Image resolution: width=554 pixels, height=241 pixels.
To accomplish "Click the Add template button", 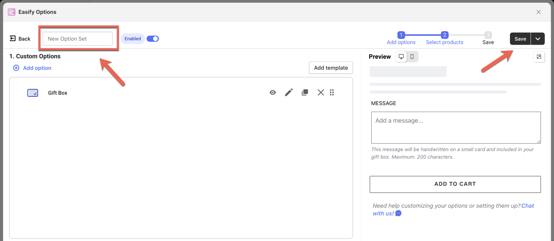I will [331, 68].
